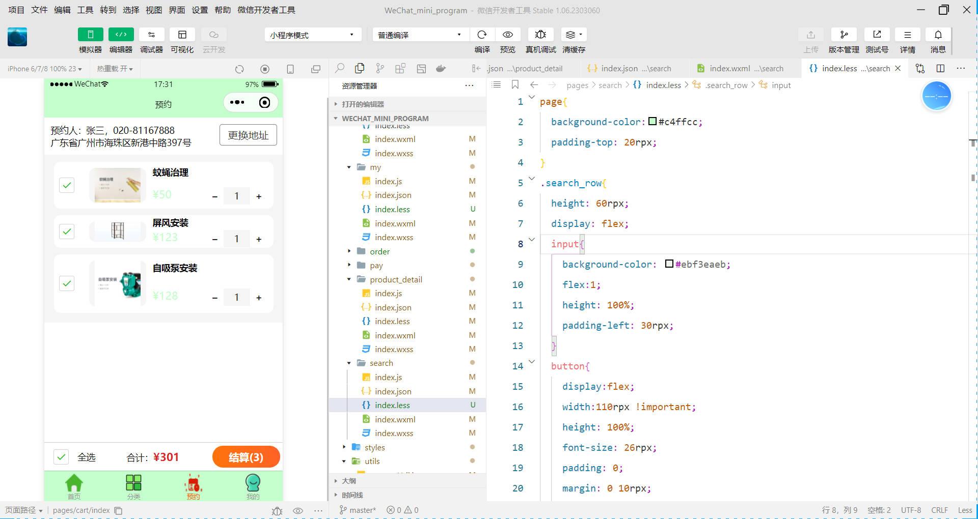Detach simulator into separate window
This screenshot has width=978, height=519.
[x=316, y=69]
